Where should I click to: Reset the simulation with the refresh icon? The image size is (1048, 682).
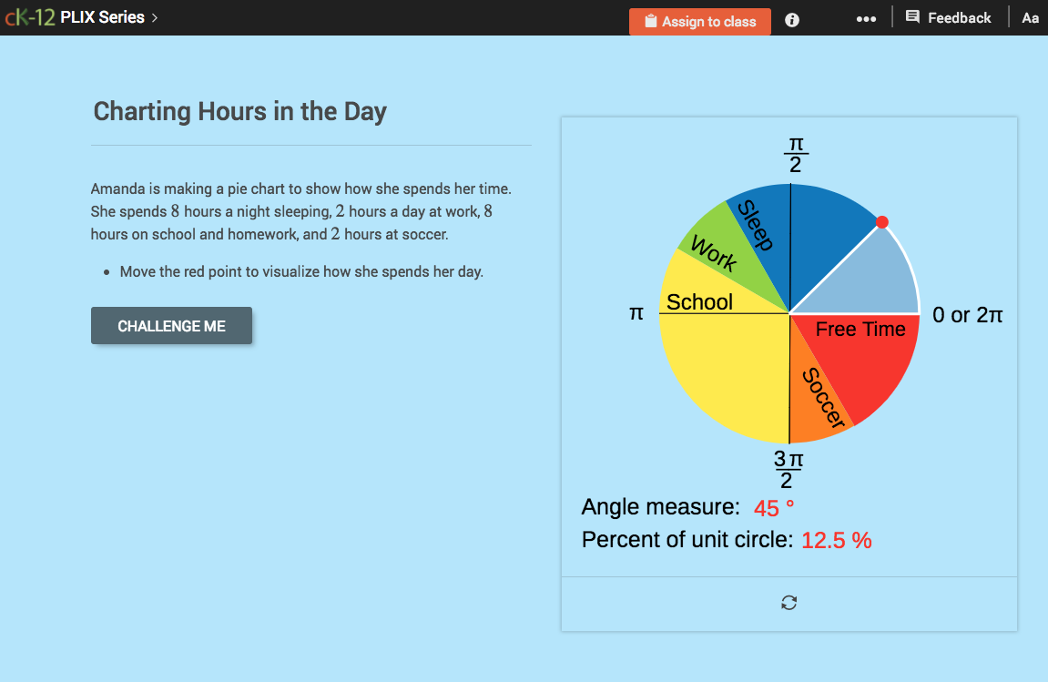pyautogui.click(x=789, y=602)
